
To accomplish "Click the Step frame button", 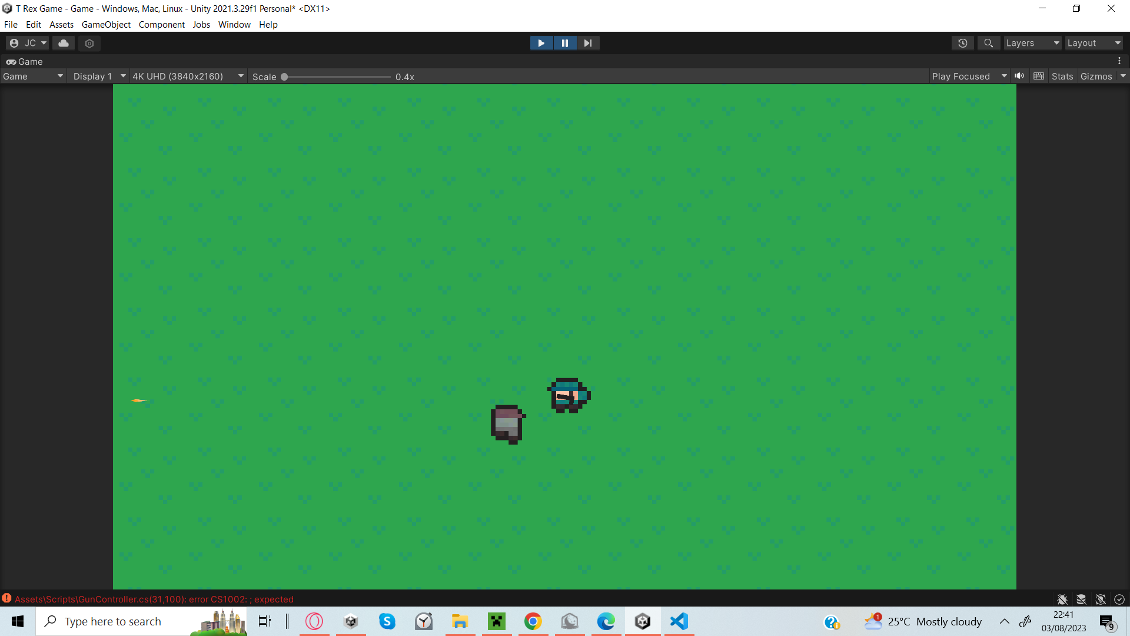I will [x=588, y=43].
